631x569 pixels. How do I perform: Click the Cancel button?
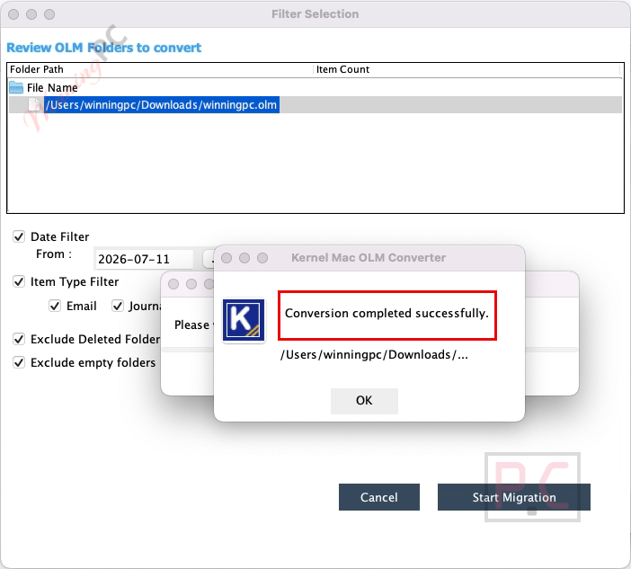click(x=379, y=497)
